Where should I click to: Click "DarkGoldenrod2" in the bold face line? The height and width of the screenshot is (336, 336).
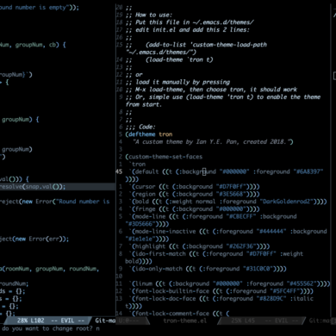tap(286, 202)
